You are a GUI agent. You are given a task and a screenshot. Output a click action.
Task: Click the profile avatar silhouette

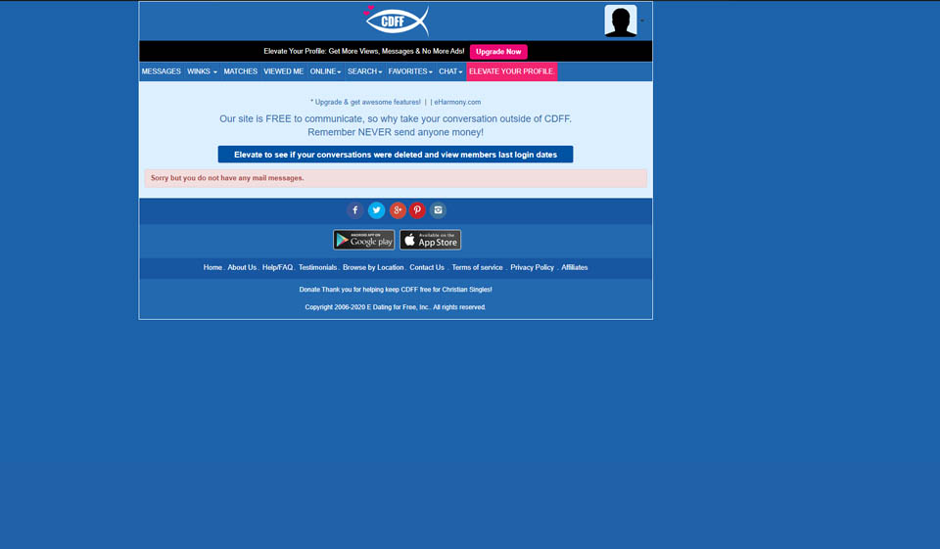[621, 21]
